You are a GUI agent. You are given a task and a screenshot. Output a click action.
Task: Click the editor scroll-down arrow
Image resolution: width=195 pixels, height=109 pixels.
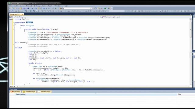click(191, 84)
